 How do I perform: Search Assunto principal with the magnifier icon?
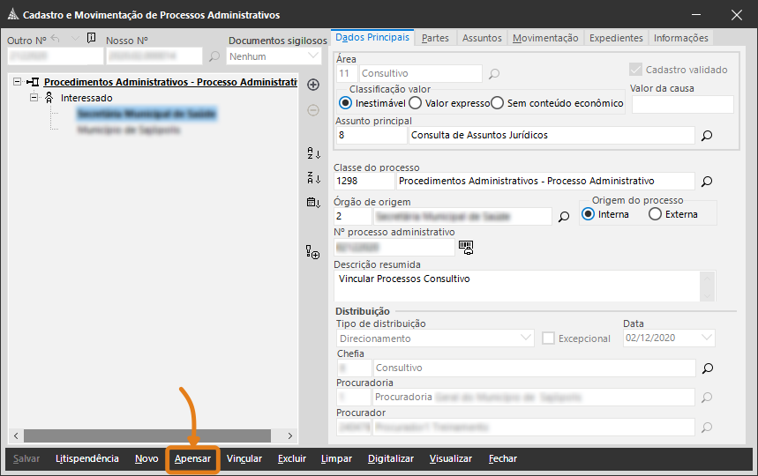click(706, 136)
